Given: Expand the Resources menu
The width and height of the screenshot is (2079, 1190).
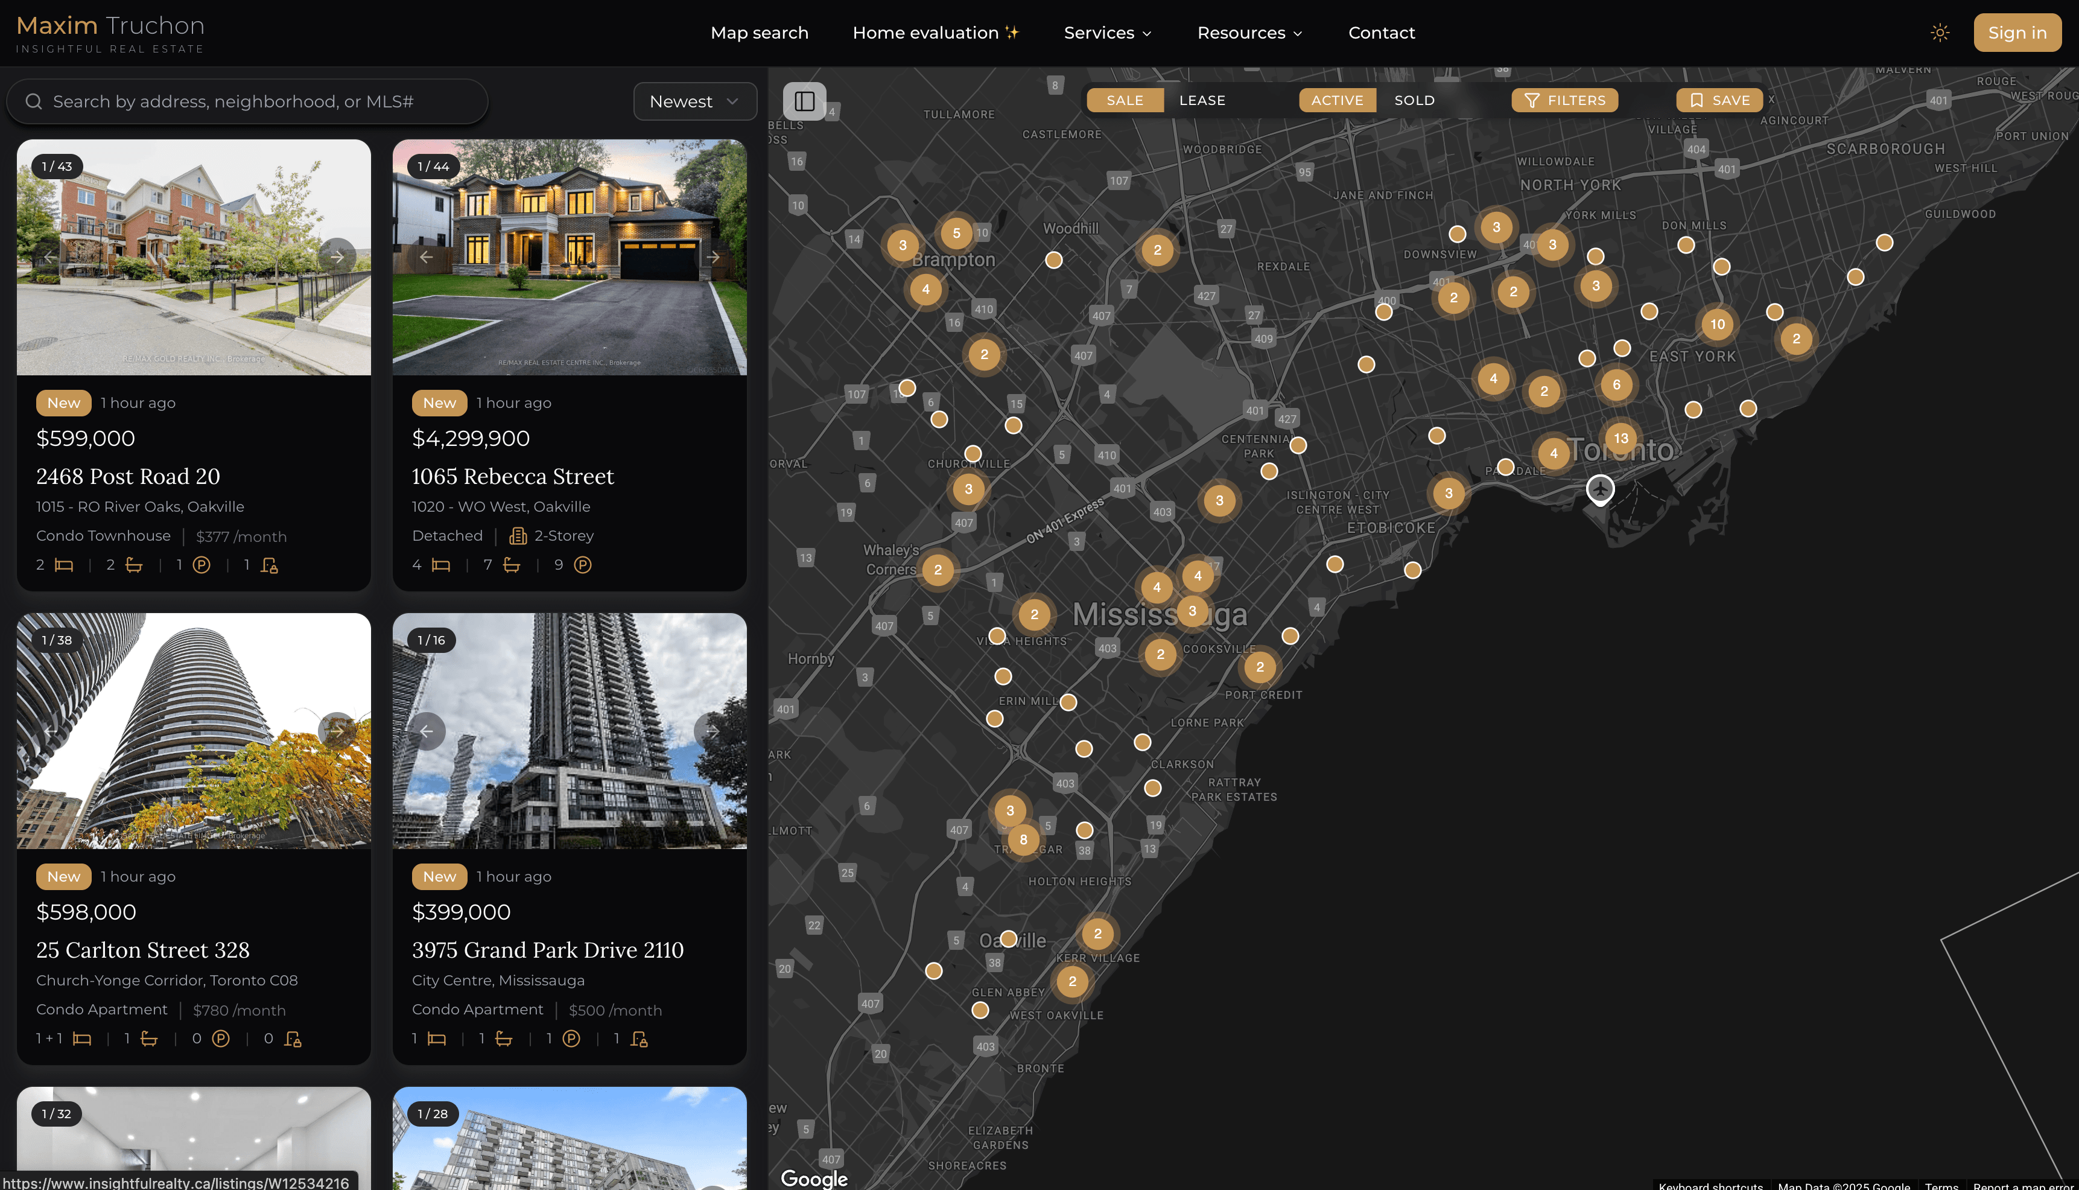Looking at the screenshot, I should pos(1249,33).
